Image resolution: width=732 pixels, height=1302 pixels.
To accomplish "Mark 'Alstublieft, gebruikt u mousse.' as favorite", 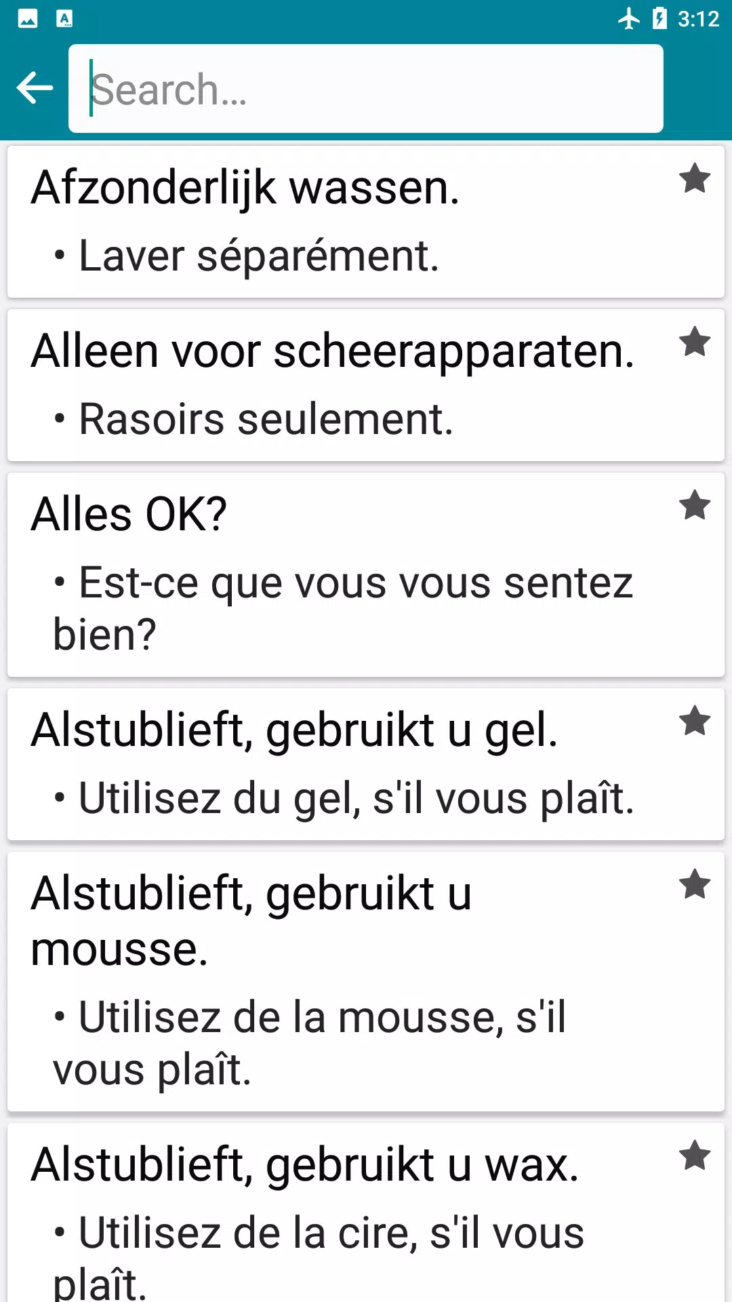I will pos(695,884).
